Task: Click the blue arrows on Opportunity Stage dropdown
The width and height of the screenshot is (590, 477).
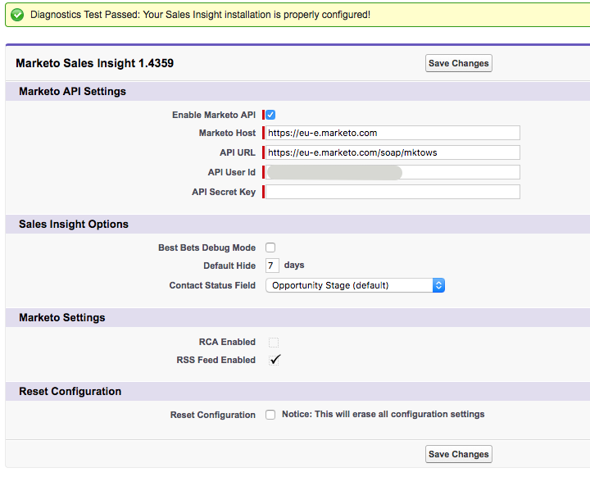Action: [438, 285]
